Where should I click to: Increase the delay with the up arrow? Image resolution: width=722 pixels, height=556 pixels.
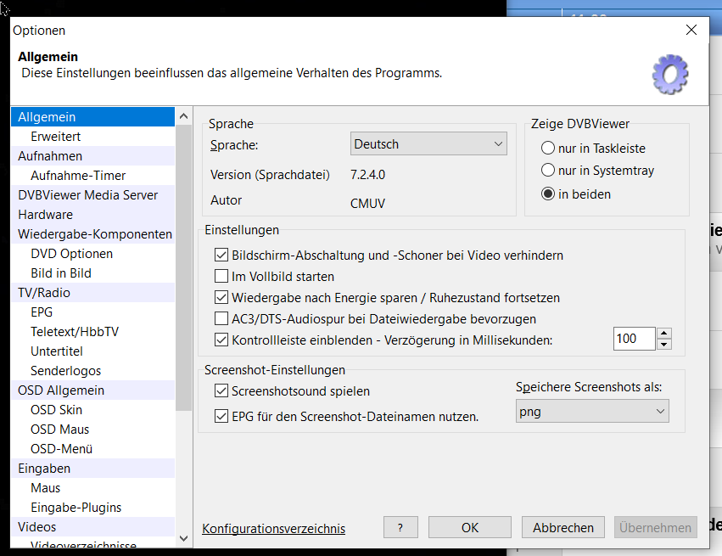click(x=664, y=333)
